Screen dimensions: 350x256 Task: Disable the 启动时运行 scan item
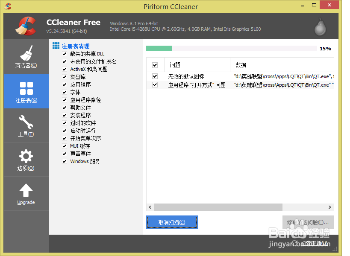(64, 130)
